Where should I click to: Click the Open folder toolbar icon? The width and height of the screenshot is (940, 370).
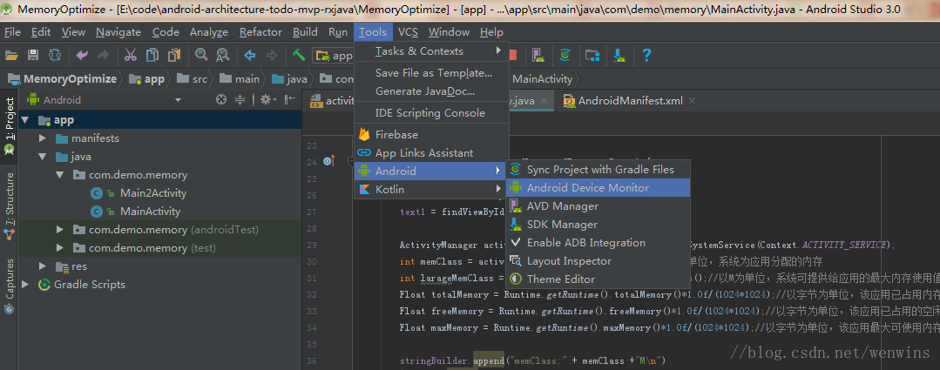[10, 56]
